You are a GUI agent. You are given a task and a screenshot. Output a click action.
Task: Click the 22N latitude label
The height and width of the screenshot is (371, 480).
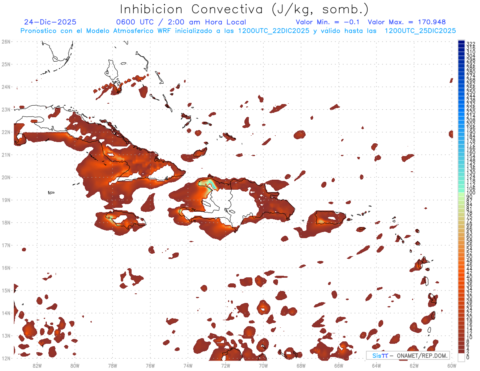(6, 132)
